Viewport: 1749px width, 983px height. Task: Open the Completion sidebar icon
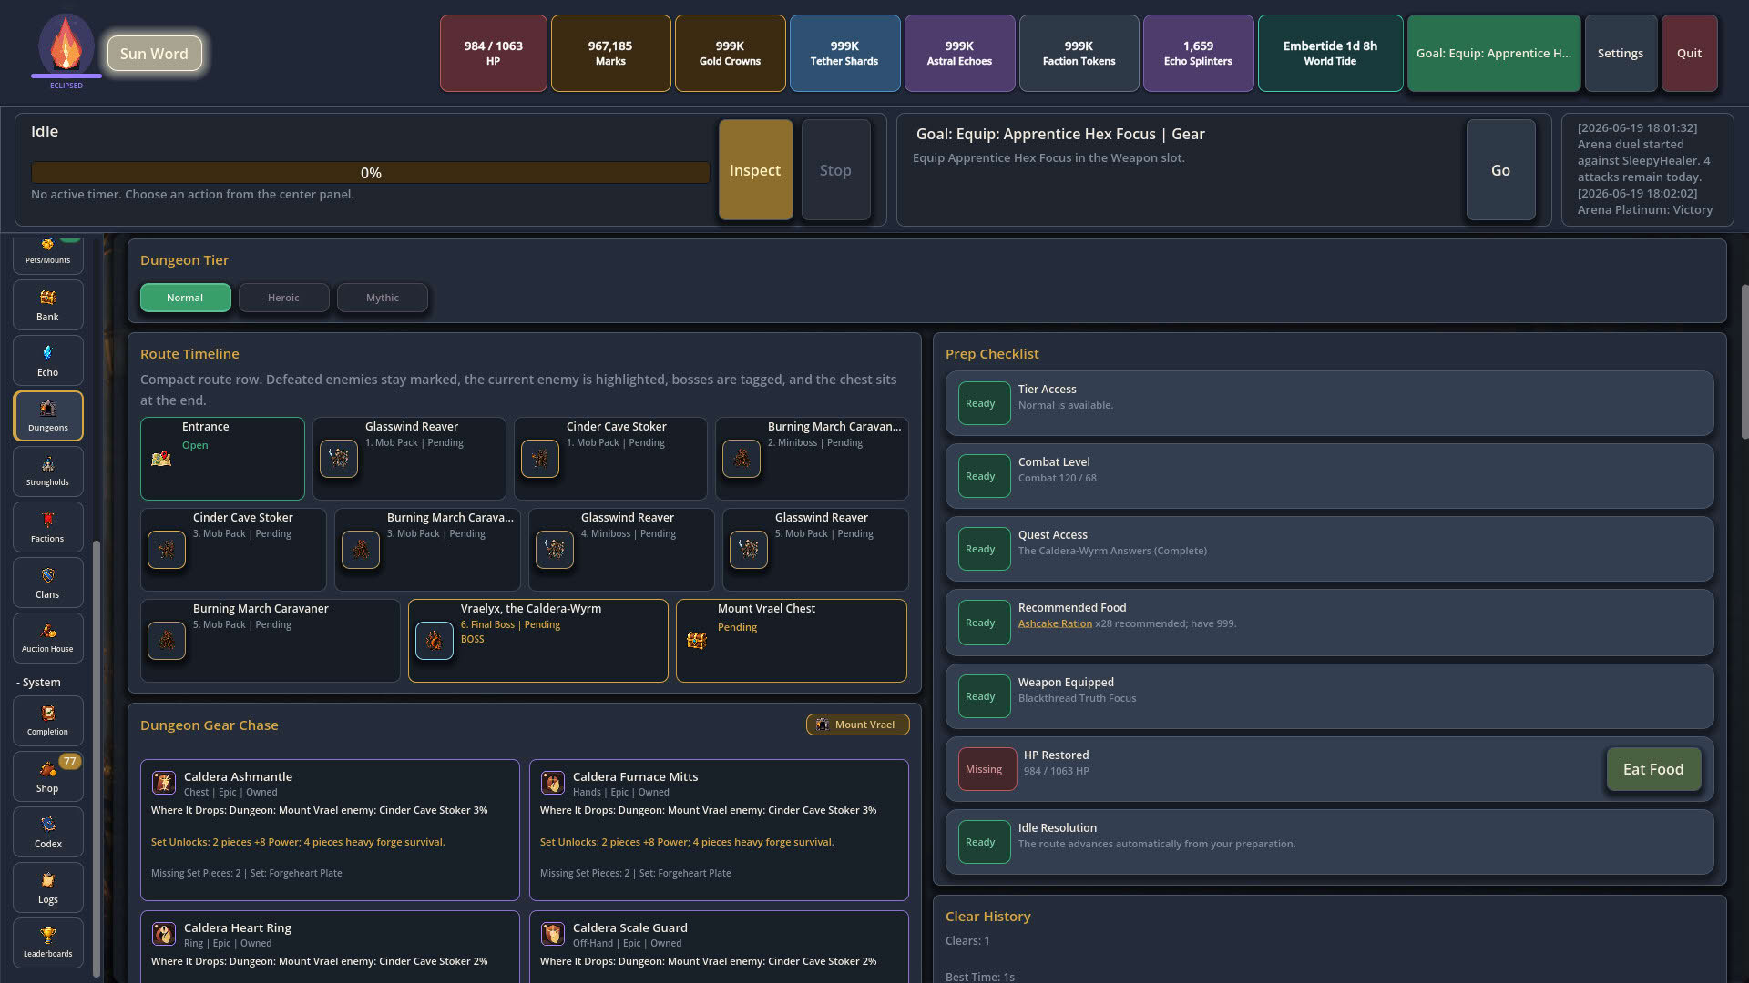[x=48, y=721]
